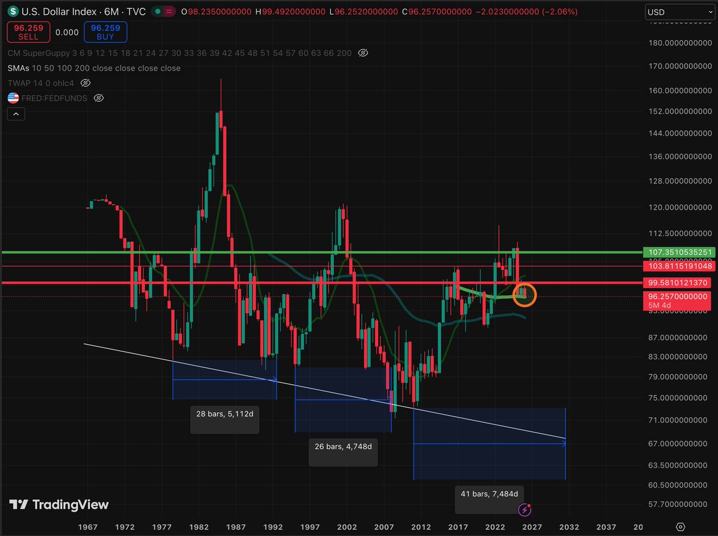This screenshot has width=718, height=536.
Task: Open the purple lightning event icon
Action: coord(525,509)
